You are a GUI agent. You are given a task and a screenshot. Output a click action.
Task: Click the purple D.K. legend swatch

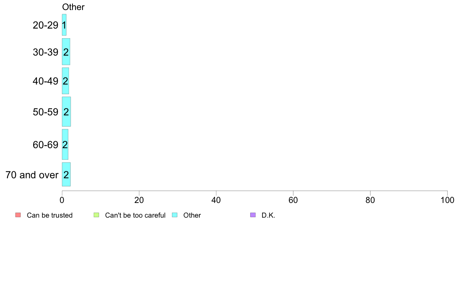(x=253, y=215)
